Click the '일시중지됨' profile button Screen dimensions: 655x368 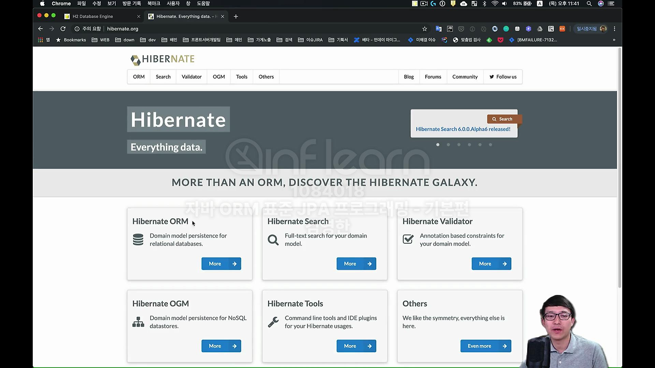tap(592, 29)
